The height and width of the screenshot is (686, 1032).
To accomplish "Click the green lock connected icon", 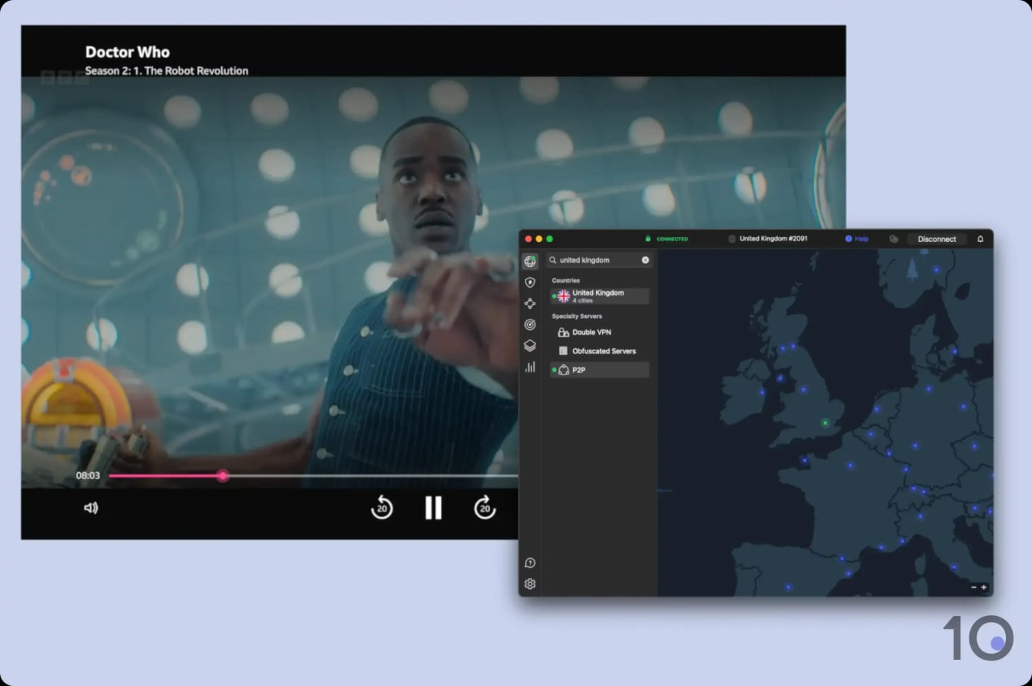I will (648, 239).
